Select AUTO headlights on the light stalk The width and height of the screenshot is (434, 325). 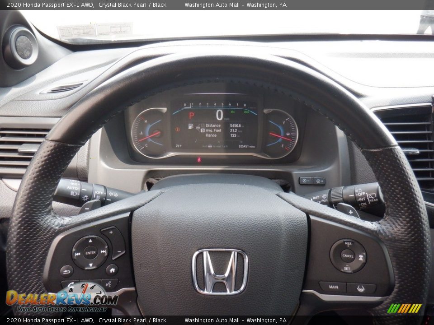pyautogui.click(x=72, y=188)
